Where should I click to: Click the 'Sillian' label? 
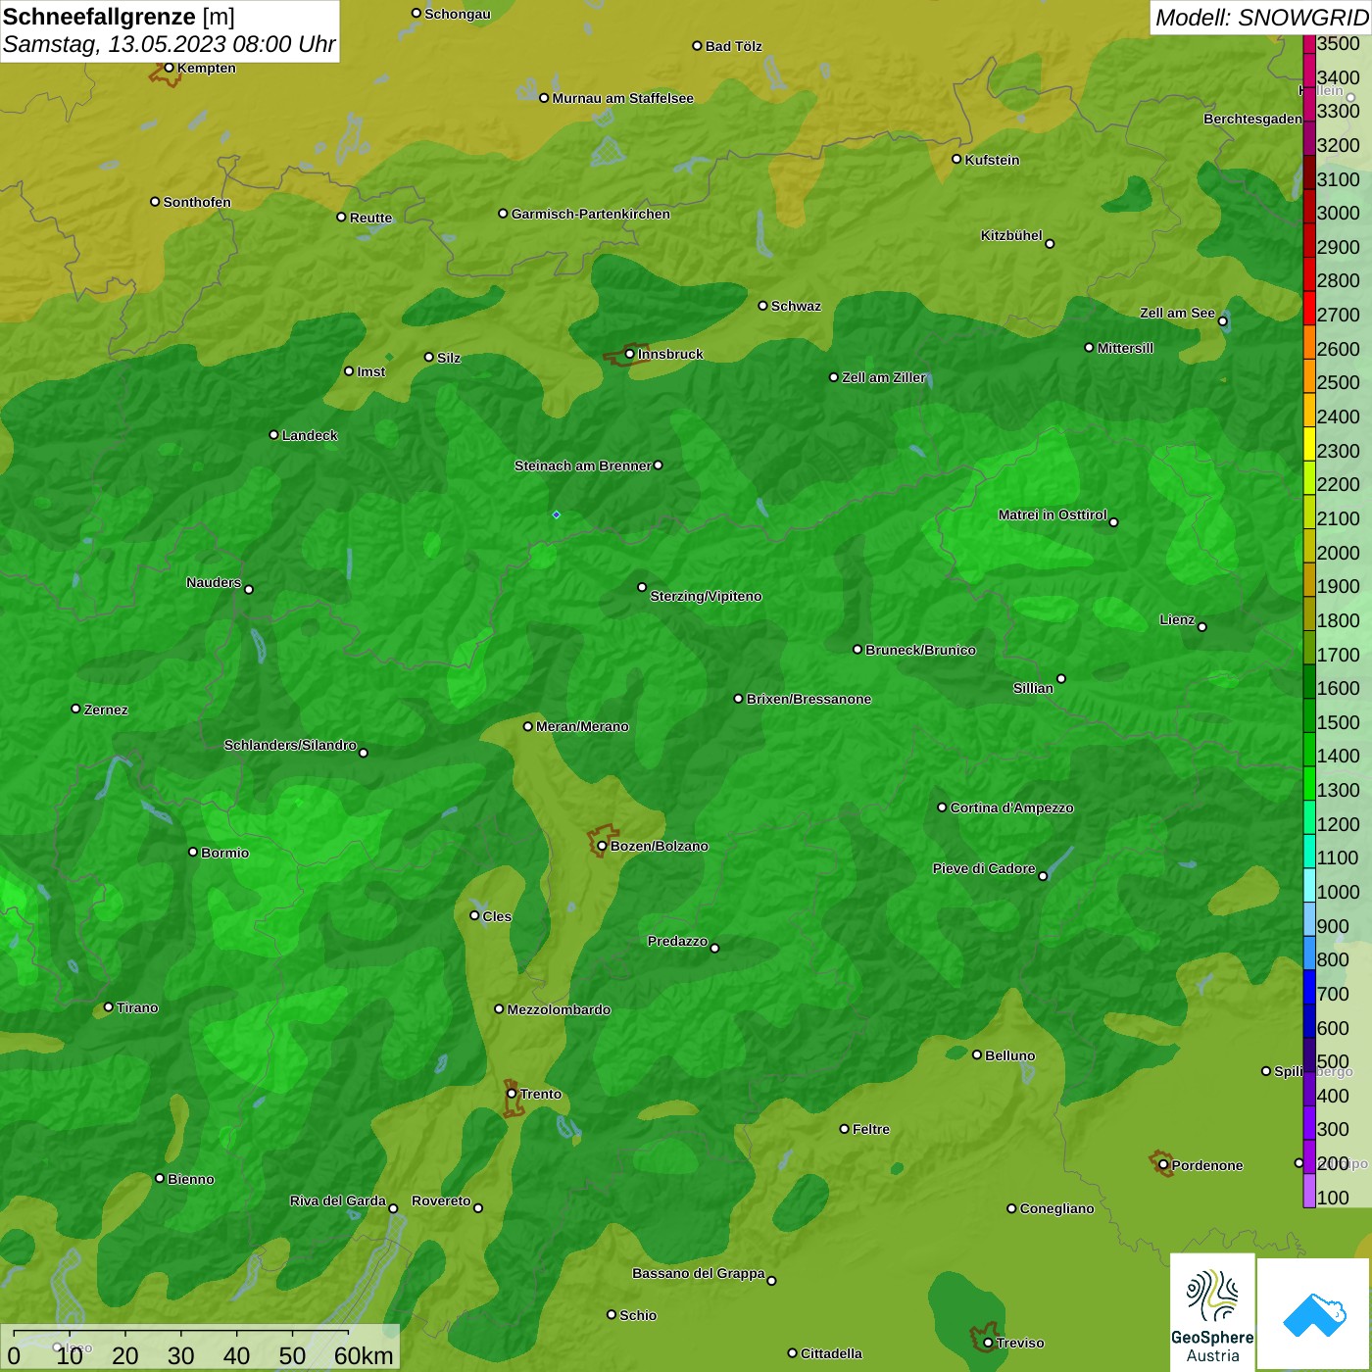tap(1033, 688)
